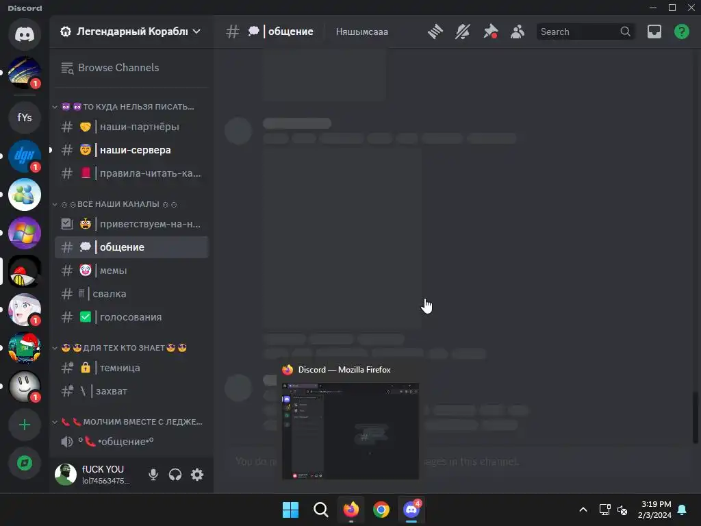This screenshot has width=701, height=526.
Task: Open the locked темница channel
Action: pyautogui.click(x=131, y=368)
